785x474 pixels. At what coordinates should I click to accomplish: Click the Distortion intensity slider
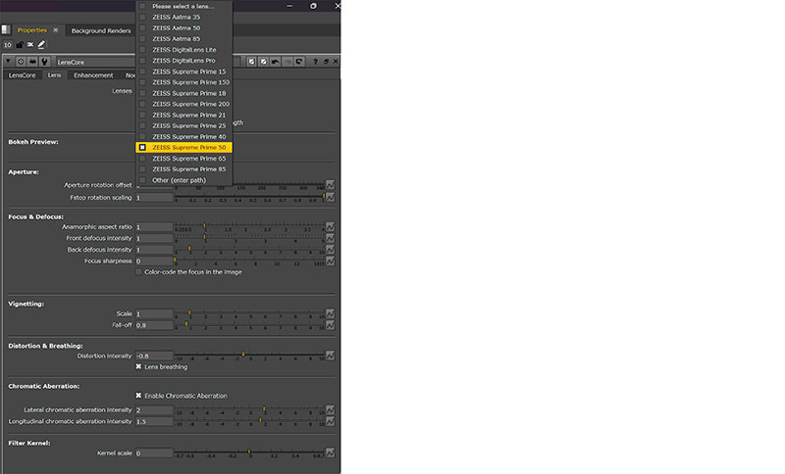click(249, 355)
